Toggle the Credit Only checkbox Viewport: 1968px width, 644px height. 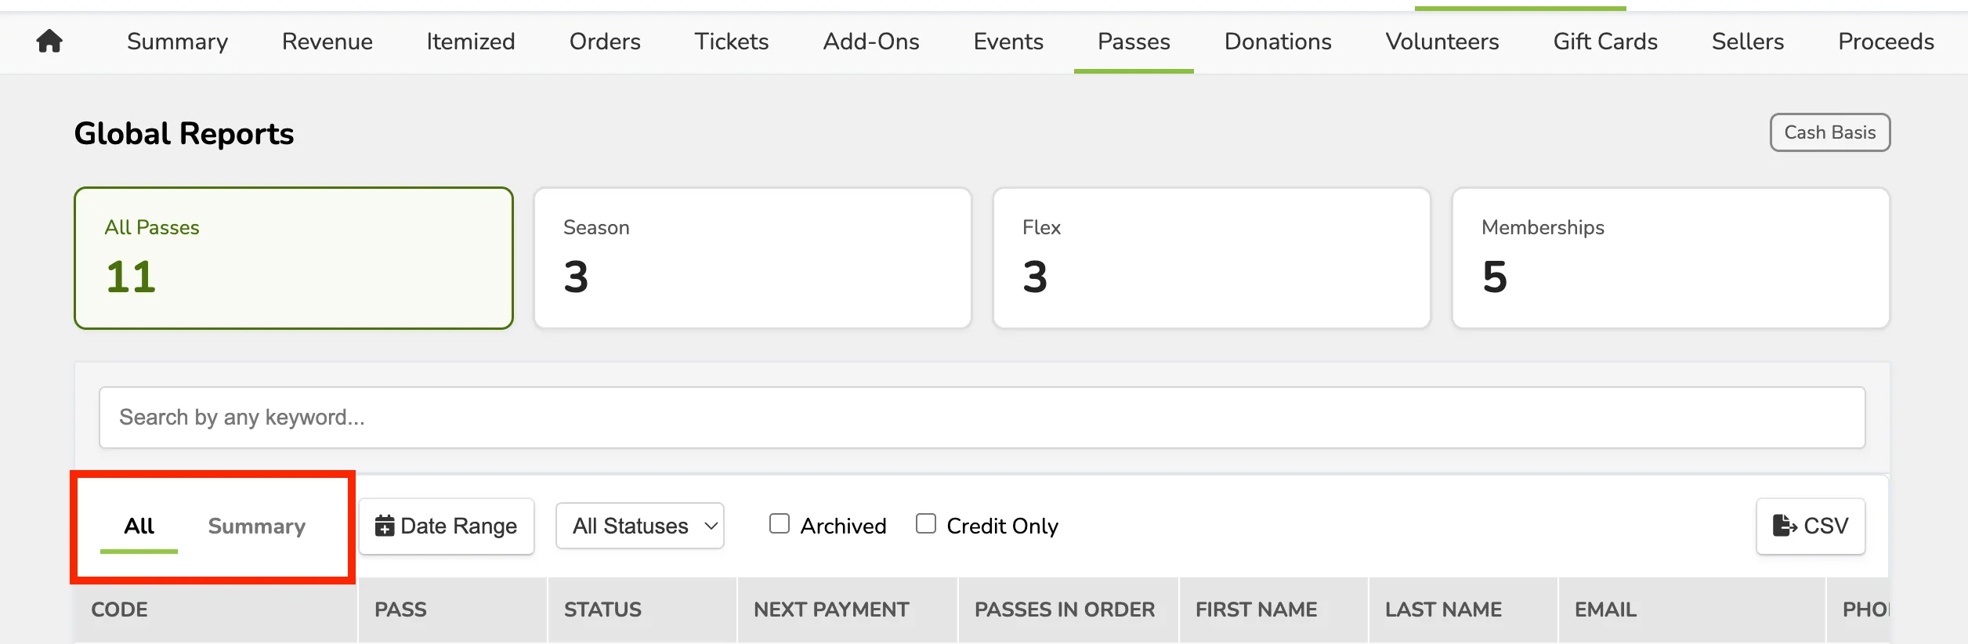point(926,523)
